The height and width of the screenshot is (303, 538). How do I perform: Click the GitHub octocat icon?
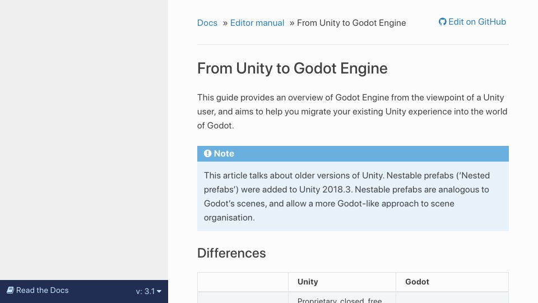point(442,22)
